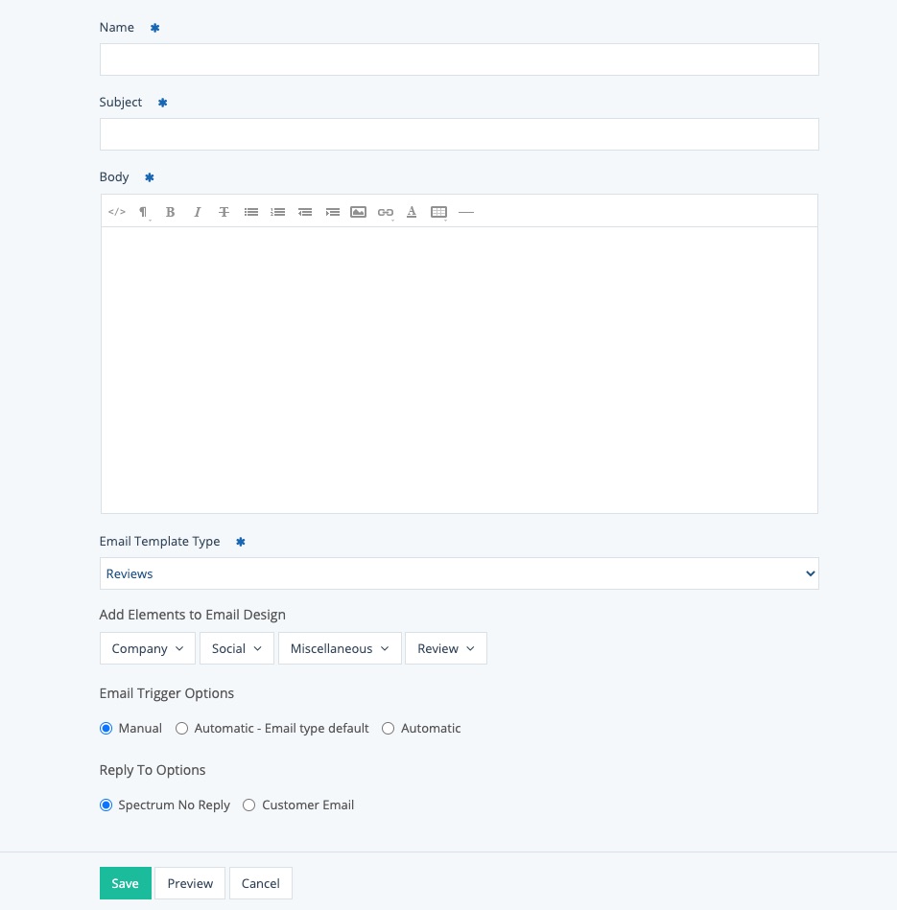
Task: Click into the Subject input field
Action: [459, 134]
